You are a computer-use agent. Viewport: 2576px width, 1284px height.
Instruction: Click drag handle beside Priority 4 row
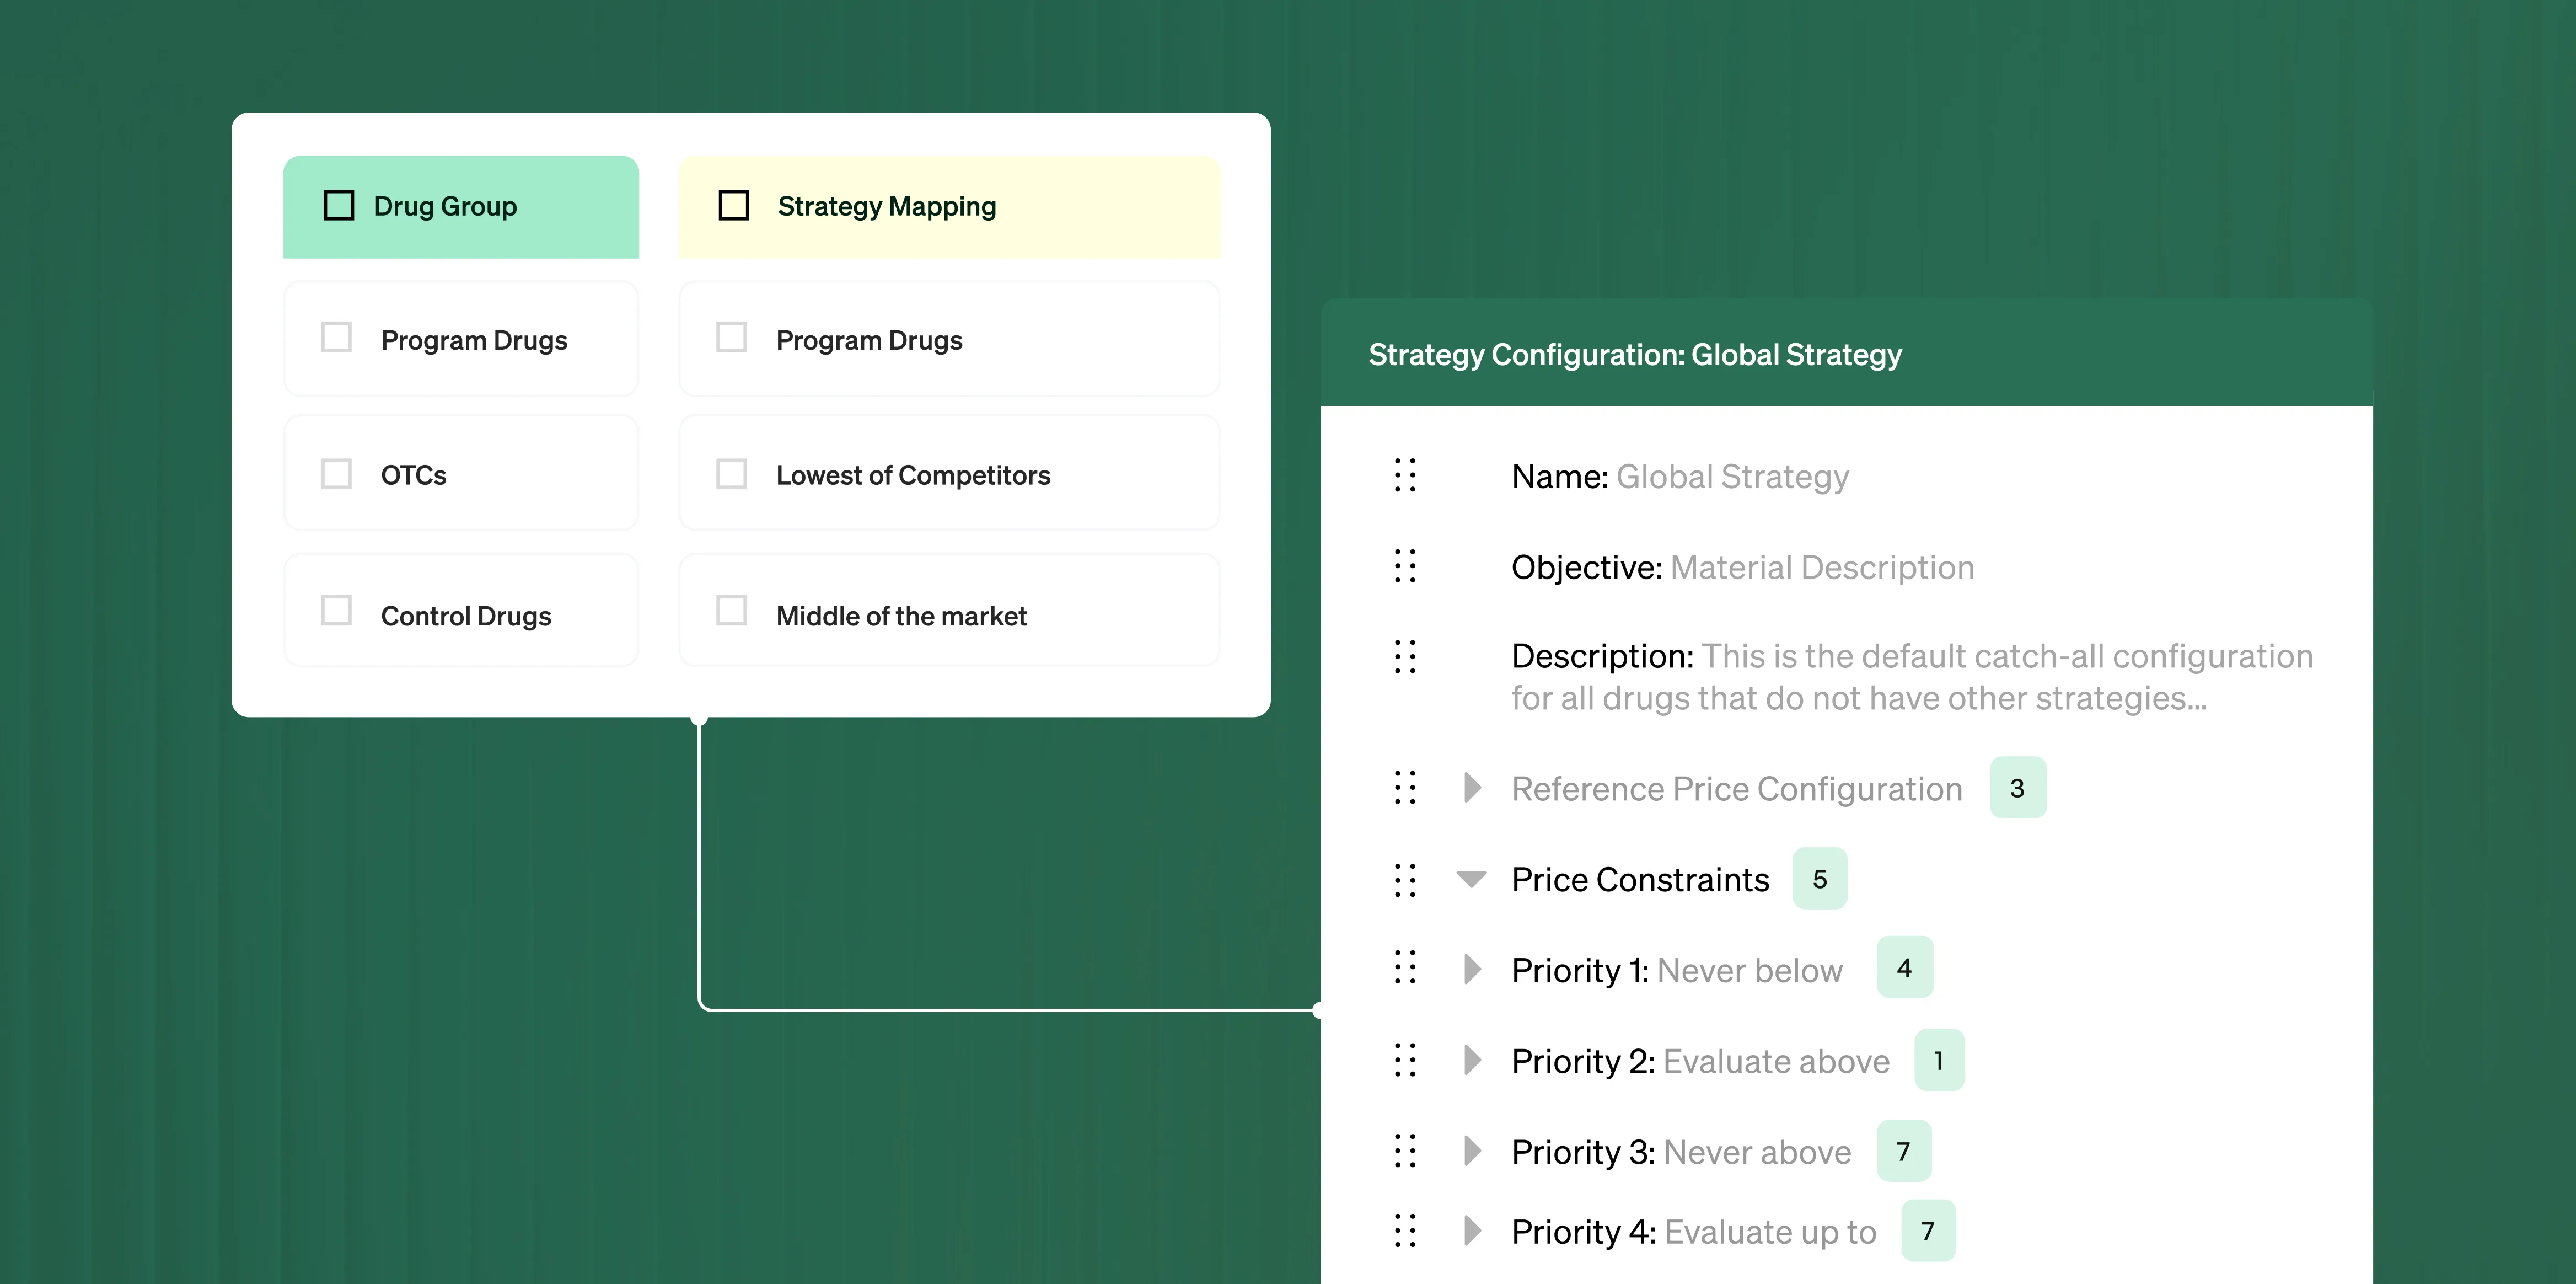coord(1405,1231)
